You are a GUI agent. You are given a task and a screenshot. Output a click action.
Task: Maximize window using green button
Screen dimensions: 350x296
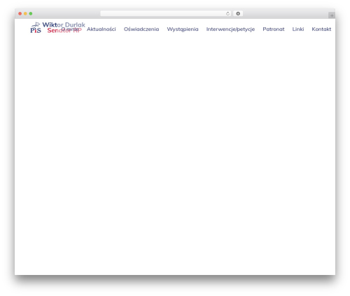pos(31,13)
